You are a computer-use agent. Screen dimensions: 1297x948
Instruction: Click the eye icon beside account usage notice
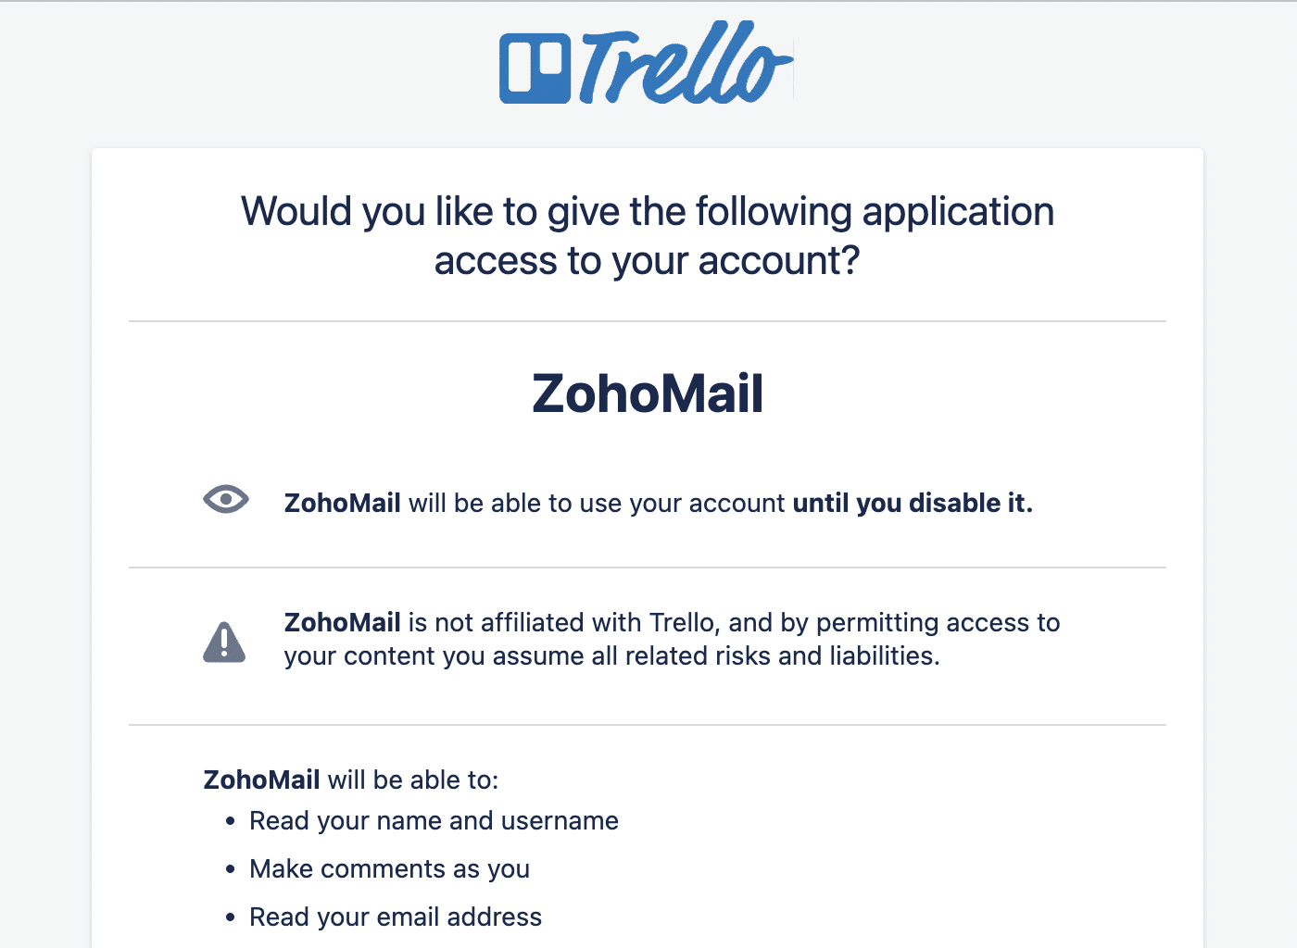pyautogui.click(x=226, y=500)
